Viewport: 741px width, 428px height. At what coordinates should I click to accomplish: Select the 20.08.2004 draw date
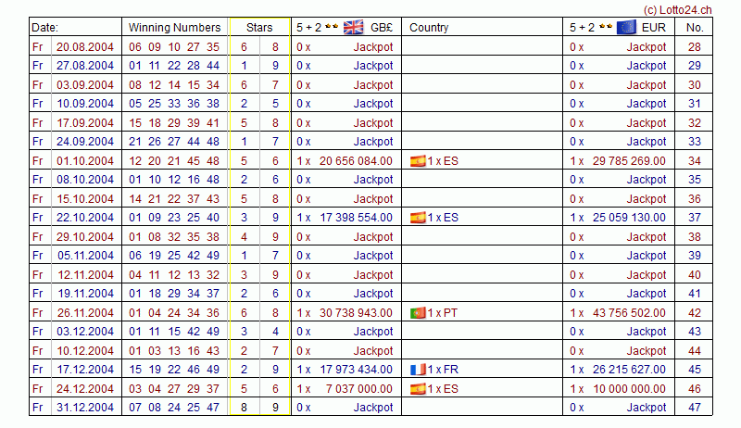click(x=85, y=46)
